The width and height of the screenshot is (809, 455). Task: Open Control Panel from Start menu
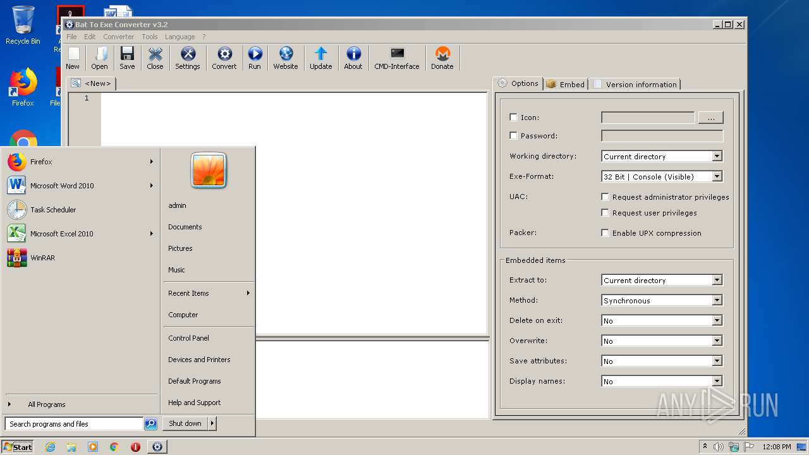coord(209,338)
